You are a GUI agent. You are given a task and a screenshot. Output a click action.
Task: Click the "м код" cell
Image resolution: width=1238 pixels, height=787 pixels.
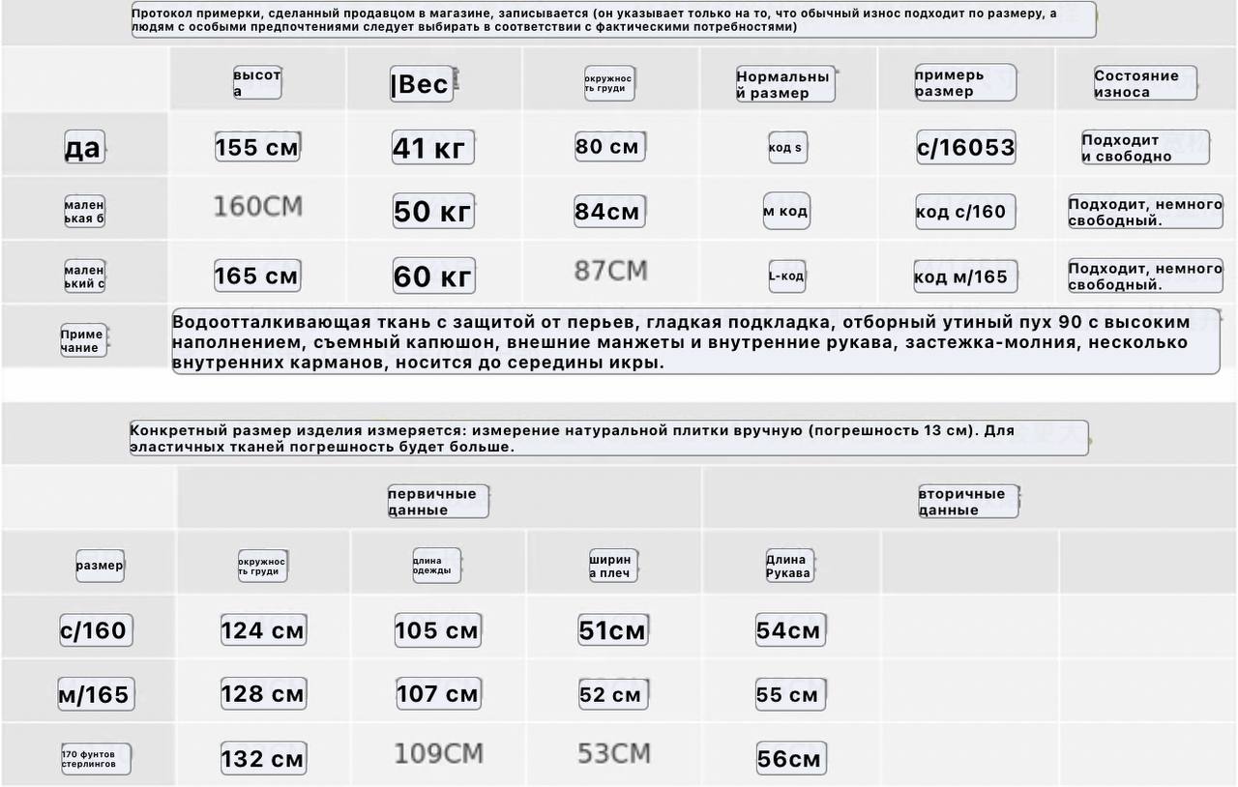coord(786,211)
